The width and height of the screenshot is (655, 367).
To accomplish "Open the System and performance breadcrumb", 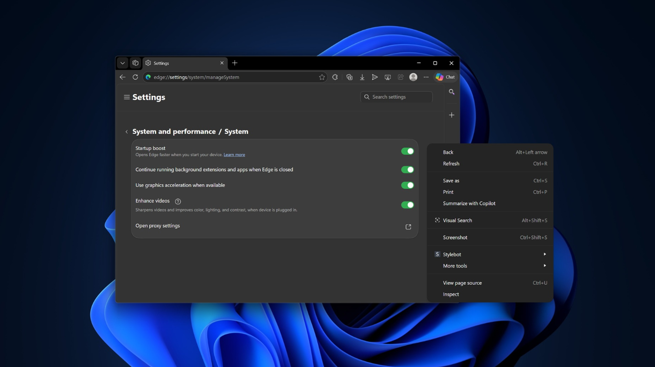I will [x=174, y=131].
